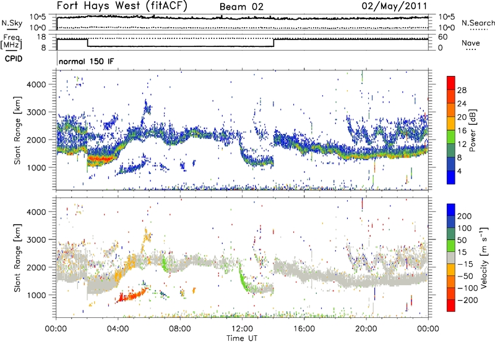Viewport: 495px width, 342px height.
Task: Click the '-15' tick on the Velocity scale
Action: pyautogui.click(x=465, y=264)
